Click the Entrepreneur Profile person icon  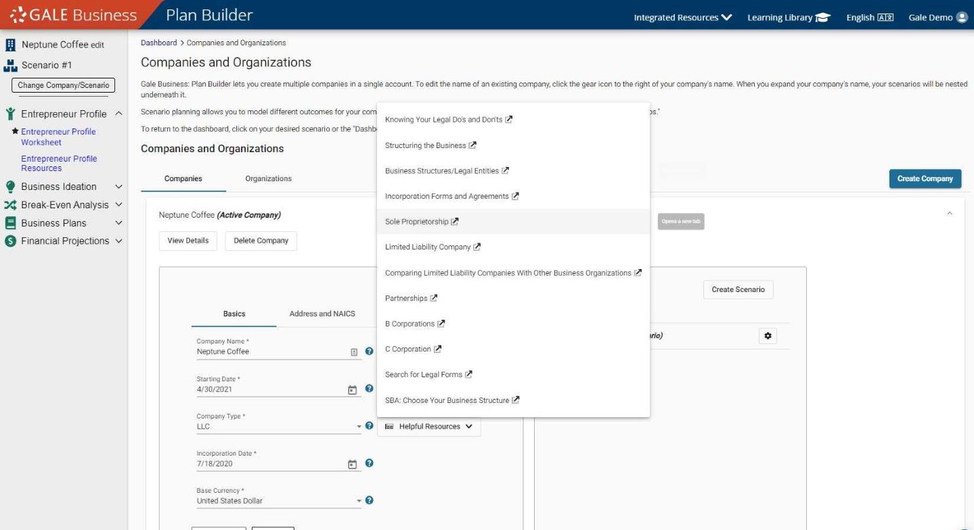(10, 114)
